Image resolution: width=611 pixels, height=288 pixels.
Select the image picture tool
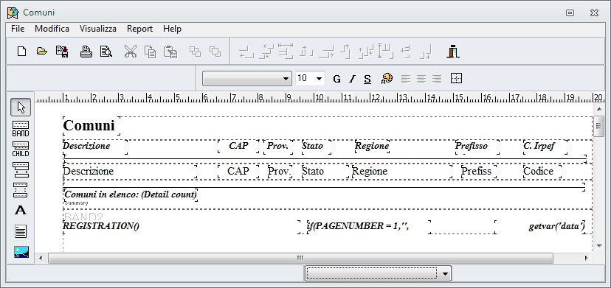[x=21, y=252]
